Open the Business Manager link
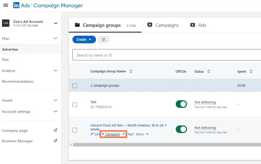Image resolution: width=261 pixels, height=164 pixels. [x=17, y=141]
